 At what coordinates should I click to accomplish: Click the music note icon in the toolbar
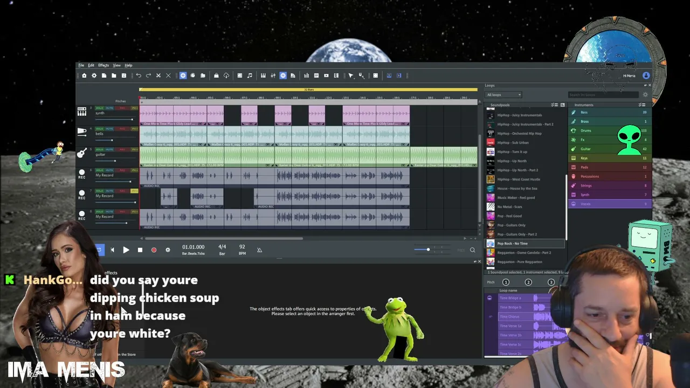point(250,75)
